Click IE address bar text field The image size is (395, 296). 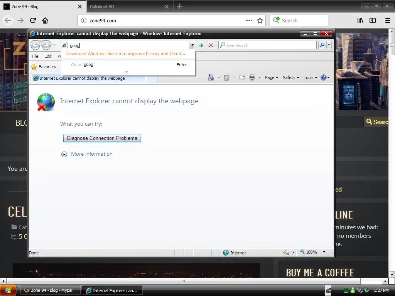pos(128,45)
